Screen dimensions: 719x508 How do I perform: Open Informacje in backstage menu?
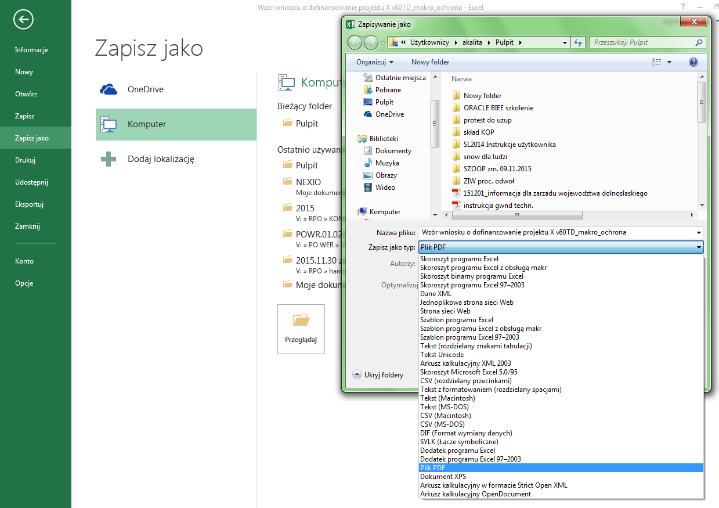(x=35, y=50)
